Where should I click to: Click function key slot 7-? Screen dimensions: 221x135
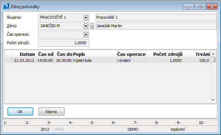pos(143,123)
